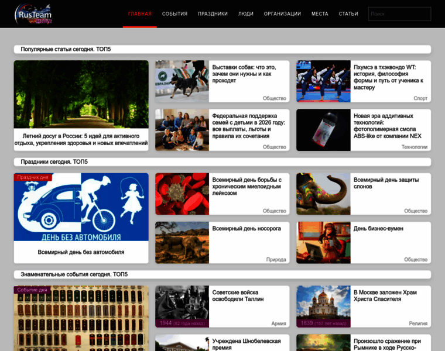The image size is (445, 351).
Task: Open Всемирный день защиты слонов link
Action: point(386,183)
